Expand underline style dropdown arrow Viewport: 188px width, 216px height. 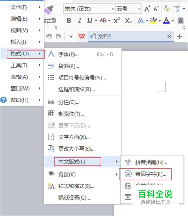coord(96,21)
